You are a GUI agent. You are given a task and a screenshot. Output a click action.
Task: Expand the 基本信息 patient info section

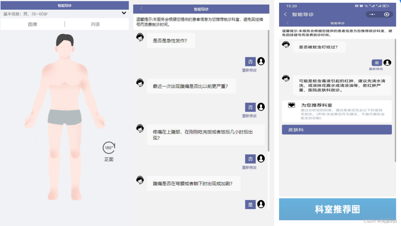(124, 13)
